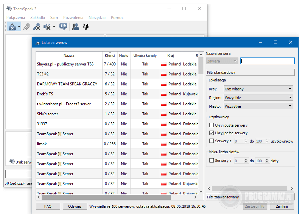Screen dimensions: 302x217
Task: Click the Poland flag in the Drek's TS row
Action: (x=164, y=94)
